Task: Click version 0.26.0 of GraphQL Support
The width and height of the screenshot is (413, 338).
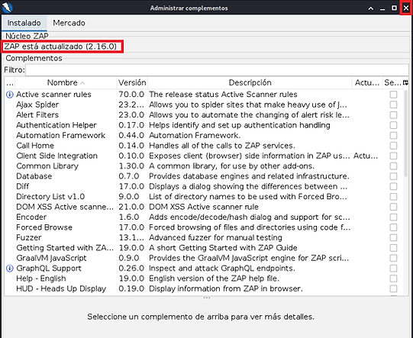Action: pyautogui.click(x=131, y=269)
